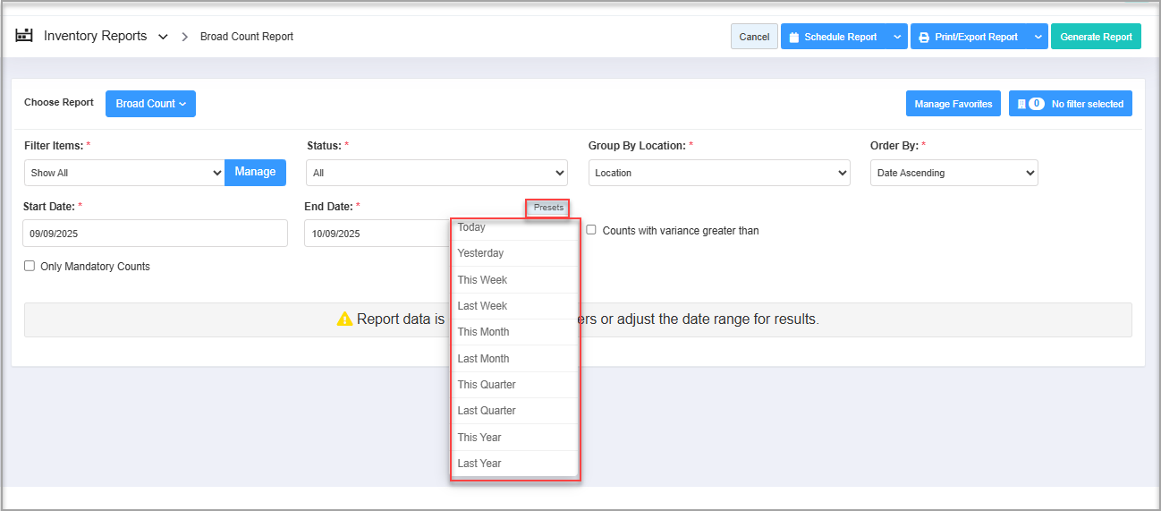Viewport: 1161px width, 511px height.
Task: Open the Order By Date Ascending dropdown
Action: [x=953, y=173]
